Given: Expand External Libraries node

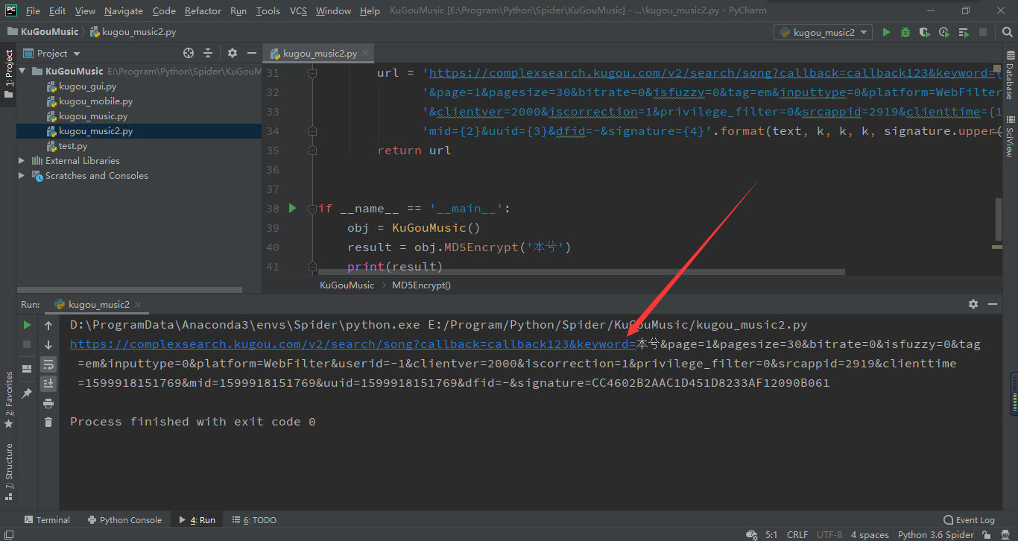Looking at the screenshot, I should [x=22, y=161].
